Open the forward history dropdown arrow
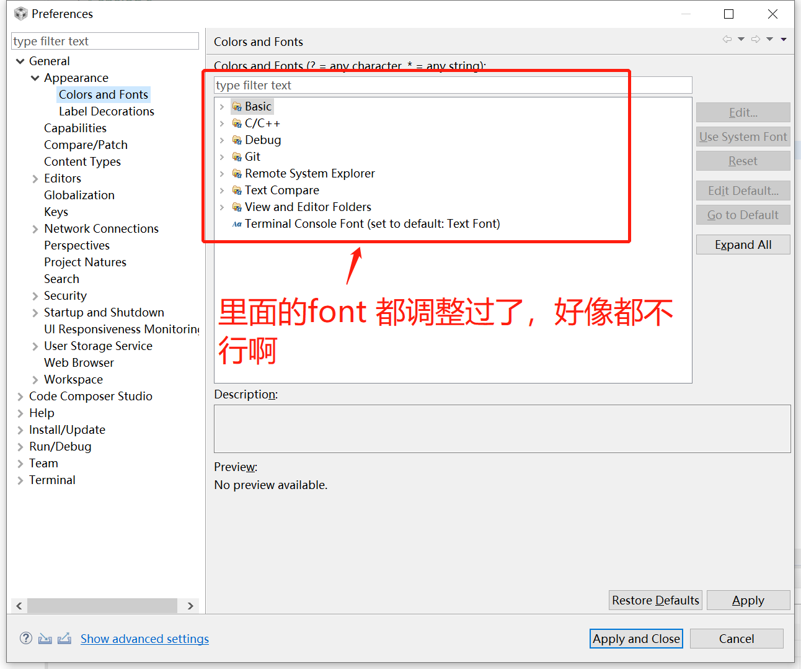801x669 pixels. [769, 39]
